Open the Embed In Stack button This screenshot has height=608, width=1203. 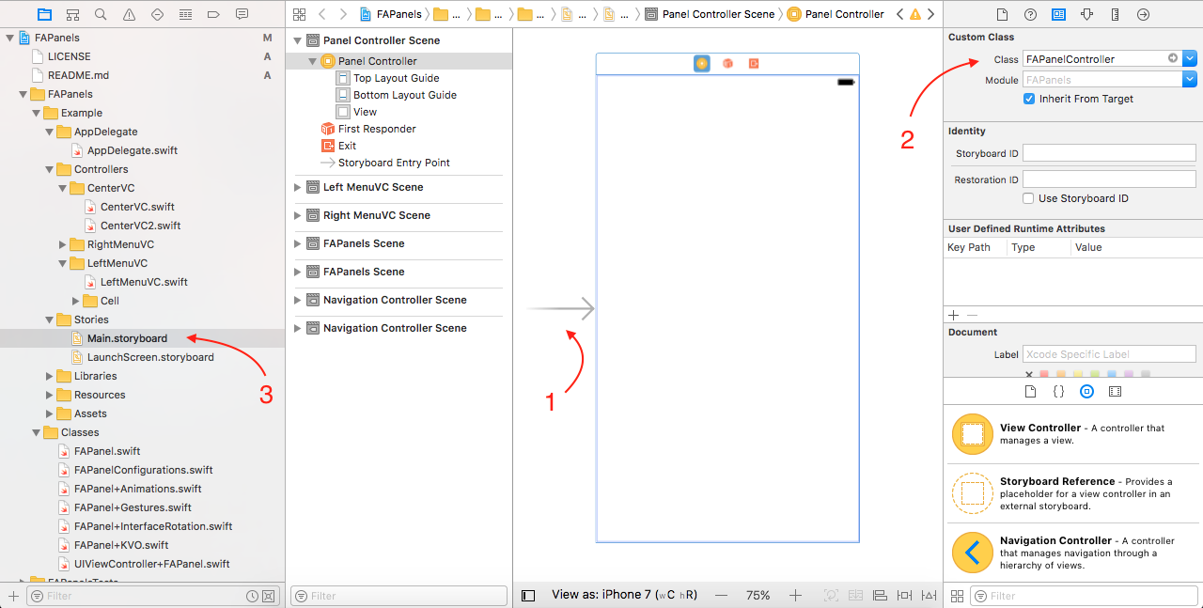click(x=855, y=595)
